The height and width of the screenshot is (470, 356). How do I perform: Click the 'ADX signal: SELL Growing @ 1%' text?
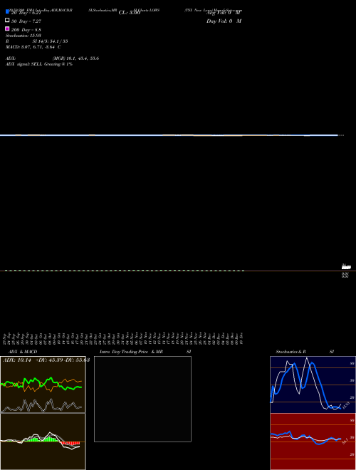[x=39, y=64]
